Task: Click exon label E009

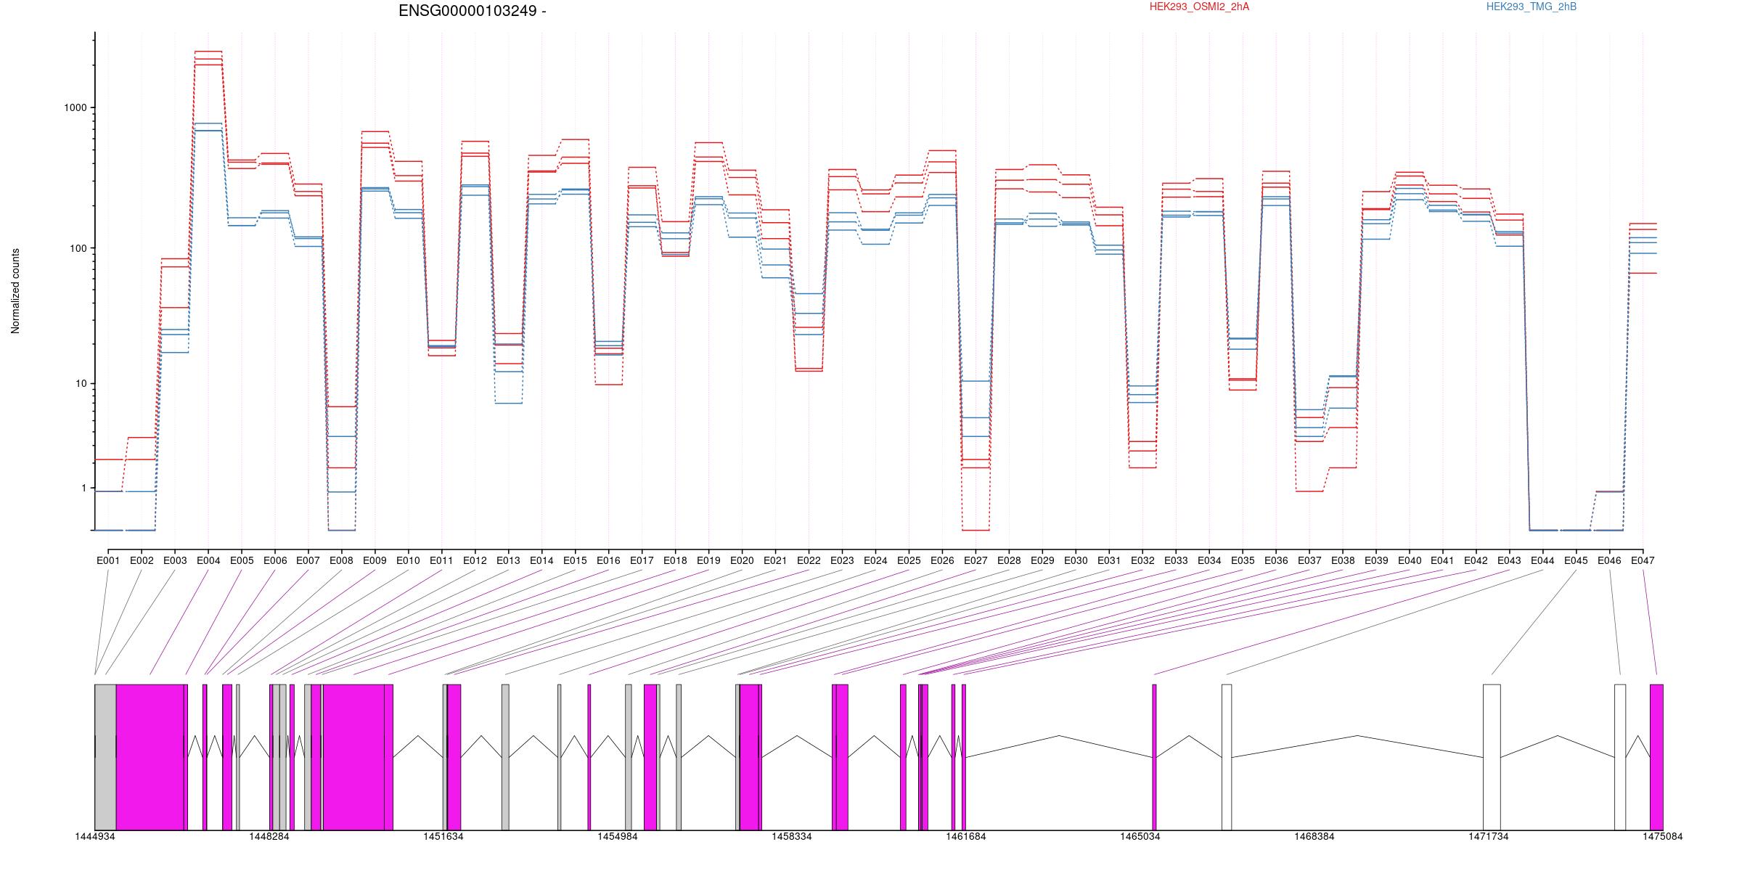Action: coord(375,560)
